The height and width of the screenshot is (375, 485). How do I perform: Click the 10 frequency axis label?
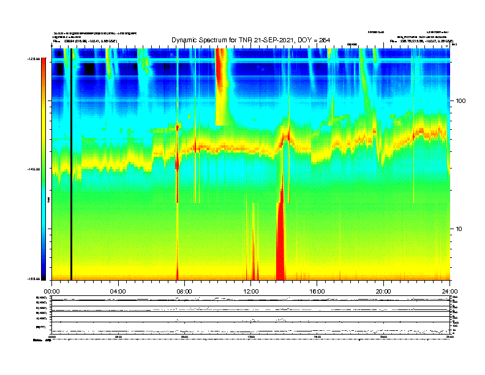click(x=459, y=229)
